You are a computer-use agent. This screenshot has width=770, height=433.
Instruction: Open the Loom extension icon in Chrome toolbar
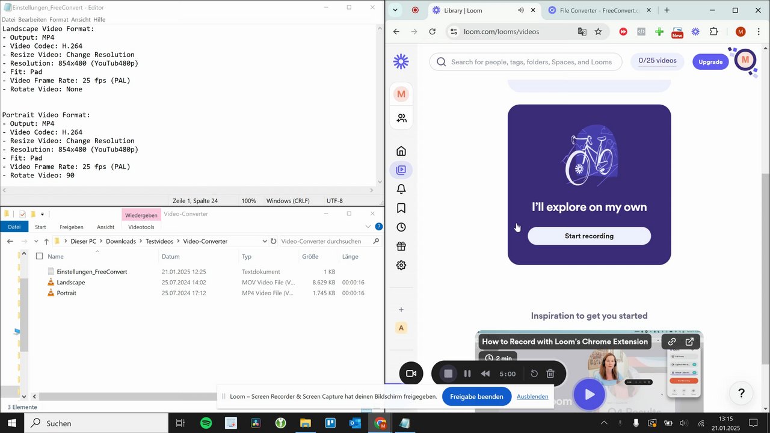pos(695,32)
